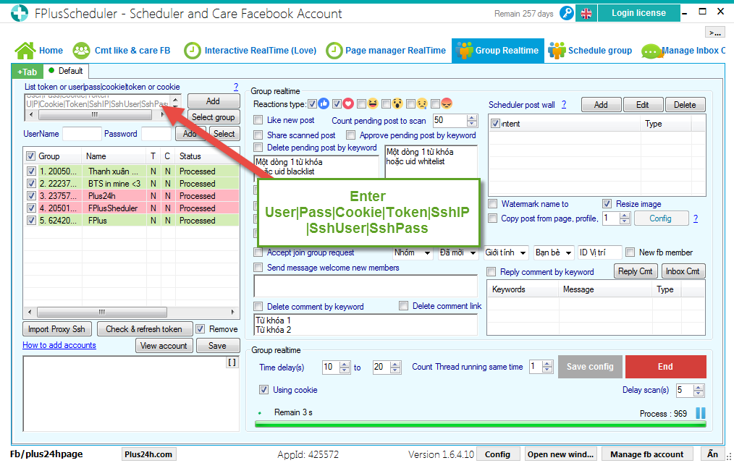The height and width of the screenshot is (463, 734).
Task: Uncheck the Plus24h group row checkbox
Action: tap(31, 196)
